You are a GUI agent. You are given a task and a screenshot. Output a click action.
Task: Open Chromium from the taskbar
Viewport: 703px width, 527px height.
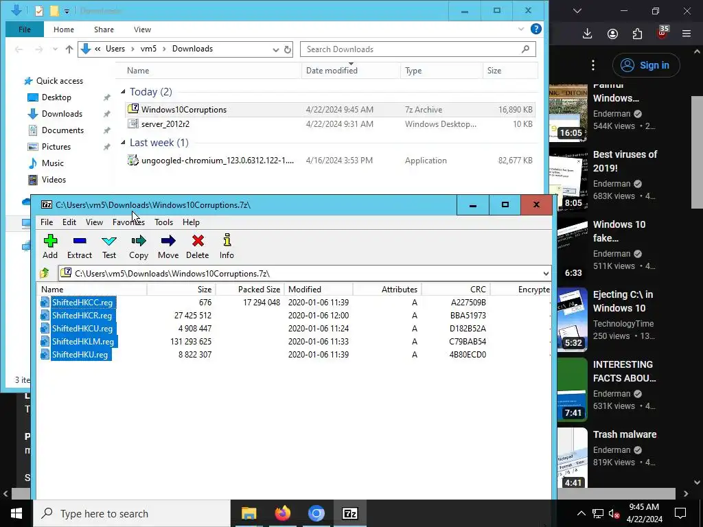(x=316, y=513)
